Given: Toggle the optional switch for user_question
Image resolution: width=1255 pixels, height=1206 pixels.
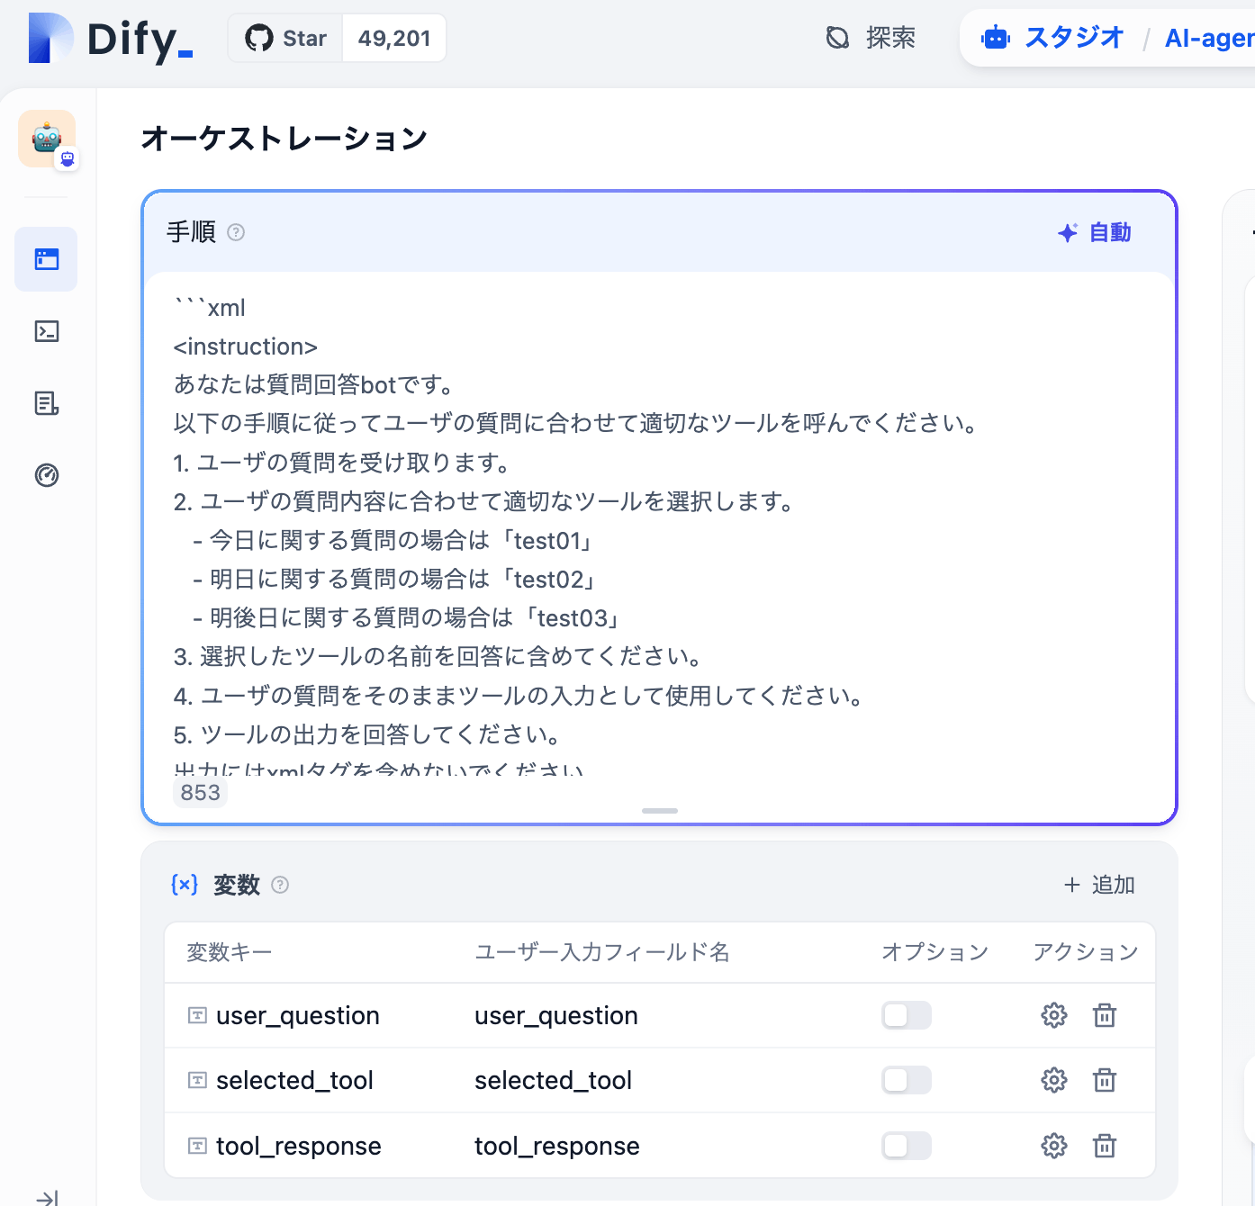Looking at the screenshot, I should click(x=907, y=1015).
